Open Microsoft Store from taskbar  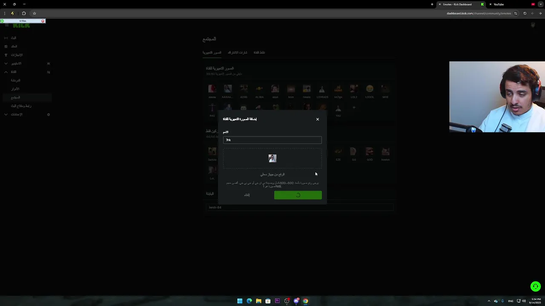pos(268,301)
